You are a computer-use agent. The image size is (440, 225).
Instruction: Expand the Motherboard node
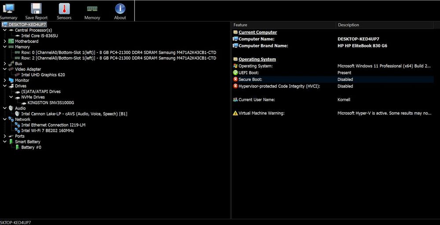[x=5, y=41]
